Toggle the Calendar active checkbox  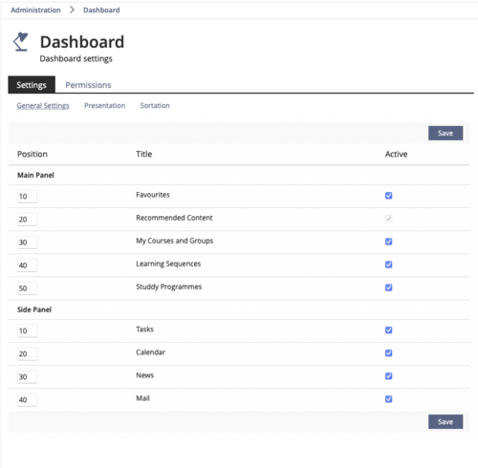click(x=388, y=353)
